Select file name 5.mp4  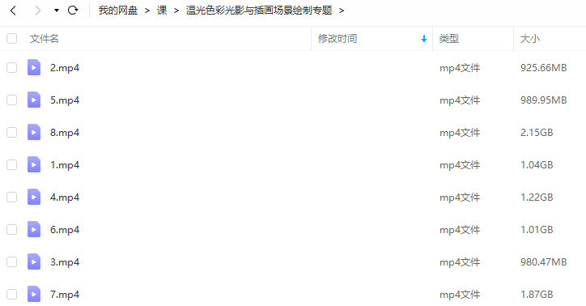65,100
